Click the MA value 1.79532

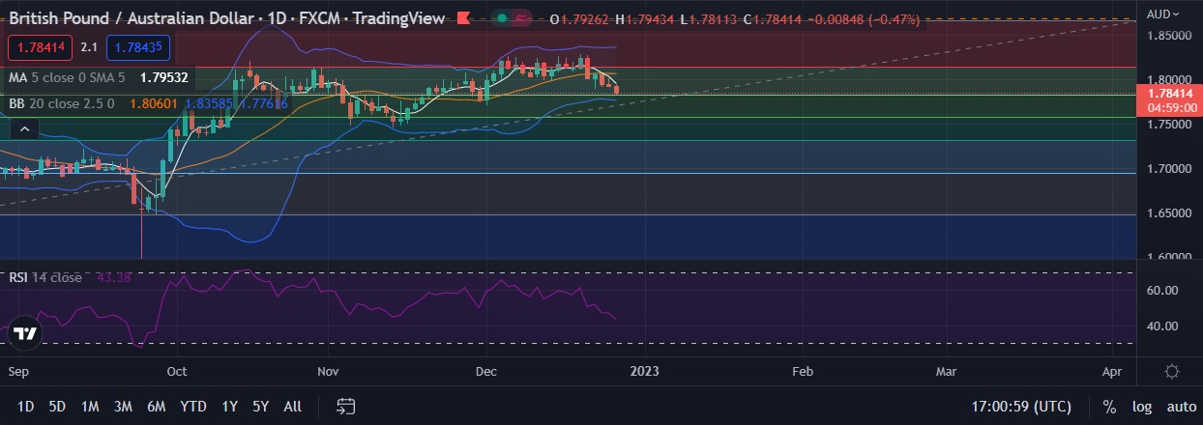click(163, 77)
